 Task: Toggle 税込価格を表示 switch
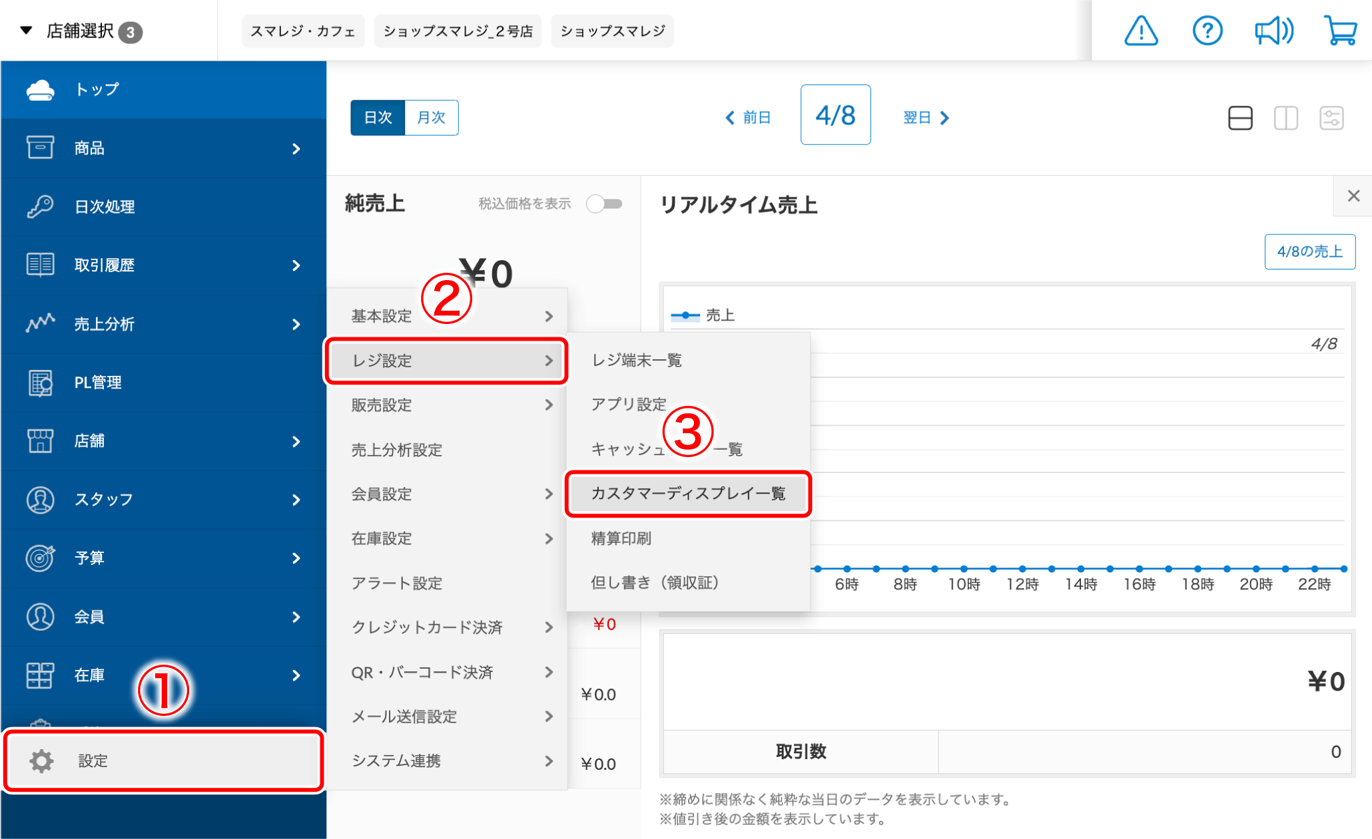pyautogui.click(x=604, y=204)
